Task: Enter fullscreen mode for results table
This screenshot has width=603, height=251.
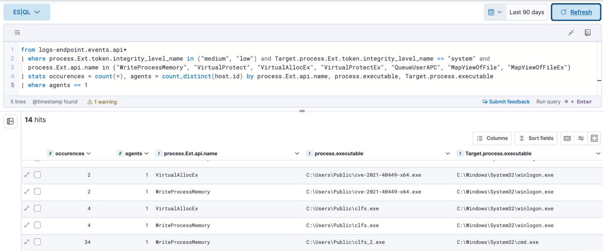Action: tap(594, 138)
